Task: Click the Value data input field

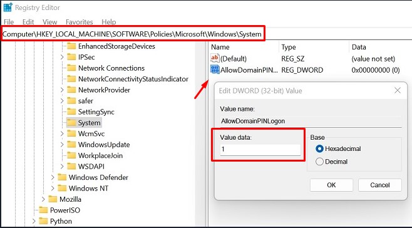Action: [260, 149]
